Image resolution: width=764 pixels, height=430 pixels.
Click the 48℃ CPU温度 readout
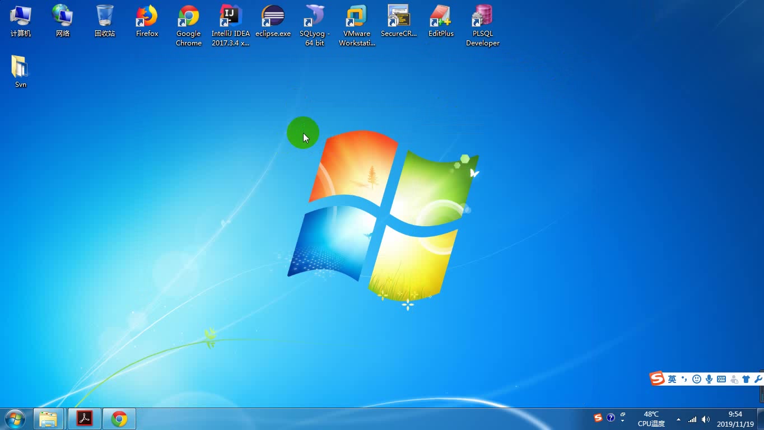coord(651,419)
